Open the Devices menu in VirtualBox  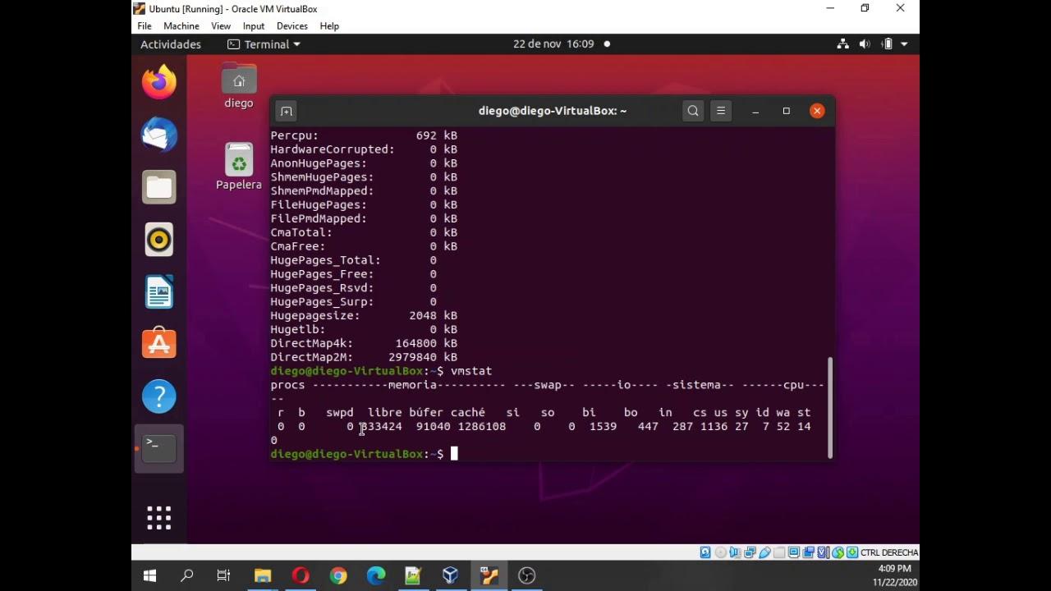[291, 25]
